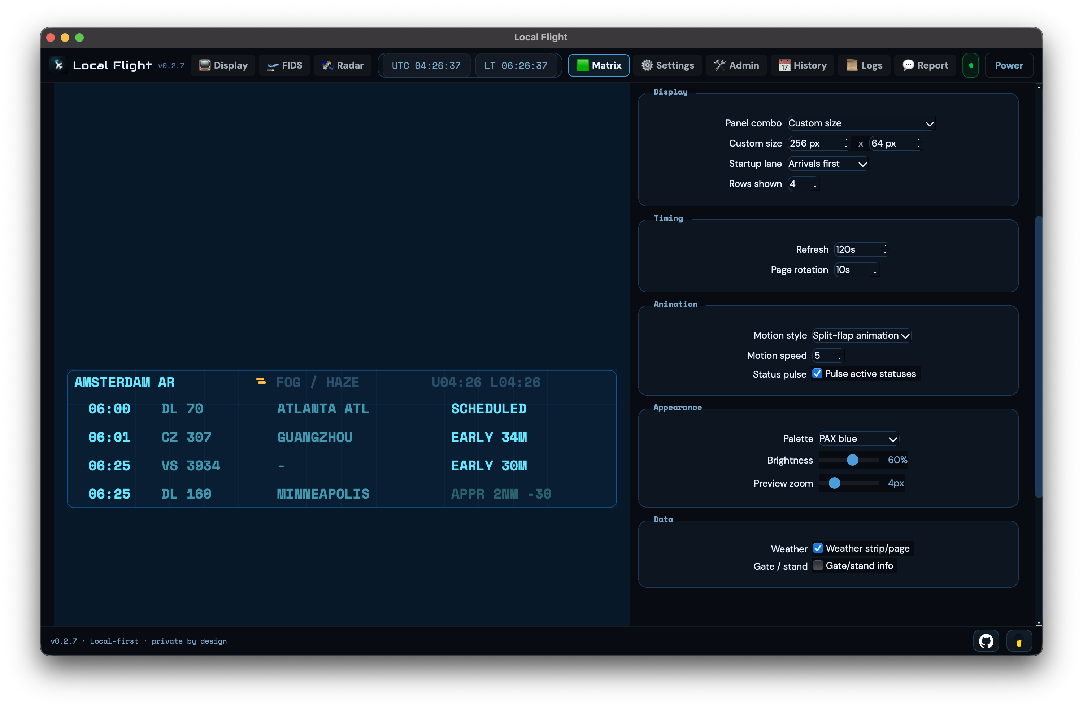The width and height of the screenshot is (1083, 709).
Task: Click the fog weather icon on board
Action: point(261,381)
